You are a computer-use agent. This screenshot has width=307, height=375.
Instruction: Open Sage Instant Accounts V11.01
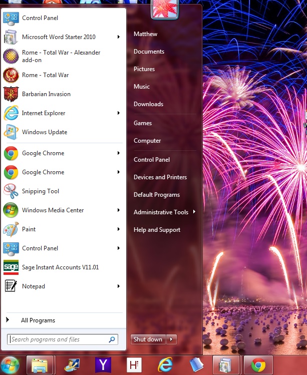pyautogui.click(x=60, y=267)
